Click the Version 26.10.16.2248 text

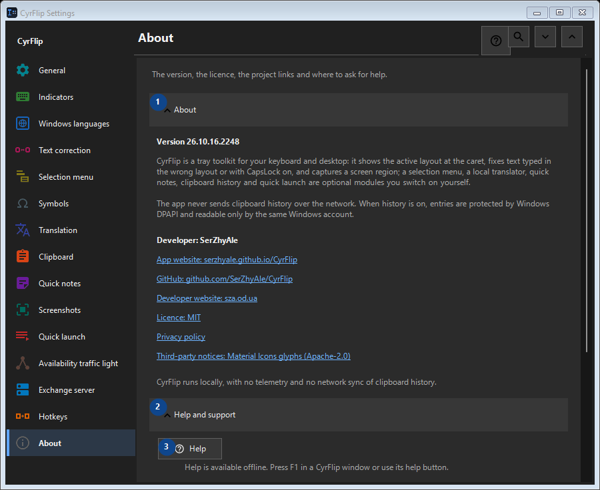coord(198,142)
